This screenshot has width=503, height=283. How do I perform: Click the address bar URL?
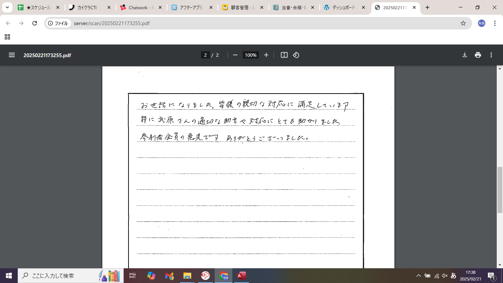tap(112, 23)
